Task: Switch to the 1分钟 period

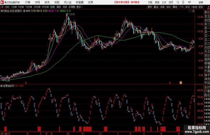Action: pos(14,7)
